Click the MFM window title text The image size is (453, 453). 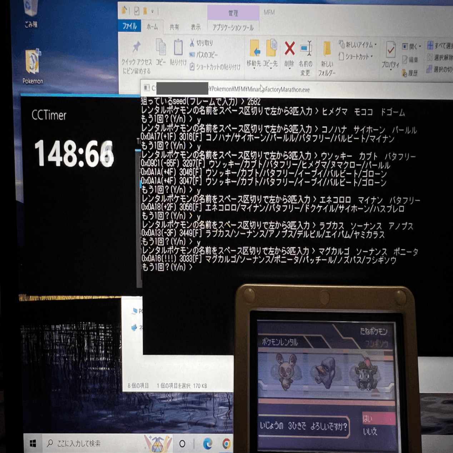coord(269,12)
